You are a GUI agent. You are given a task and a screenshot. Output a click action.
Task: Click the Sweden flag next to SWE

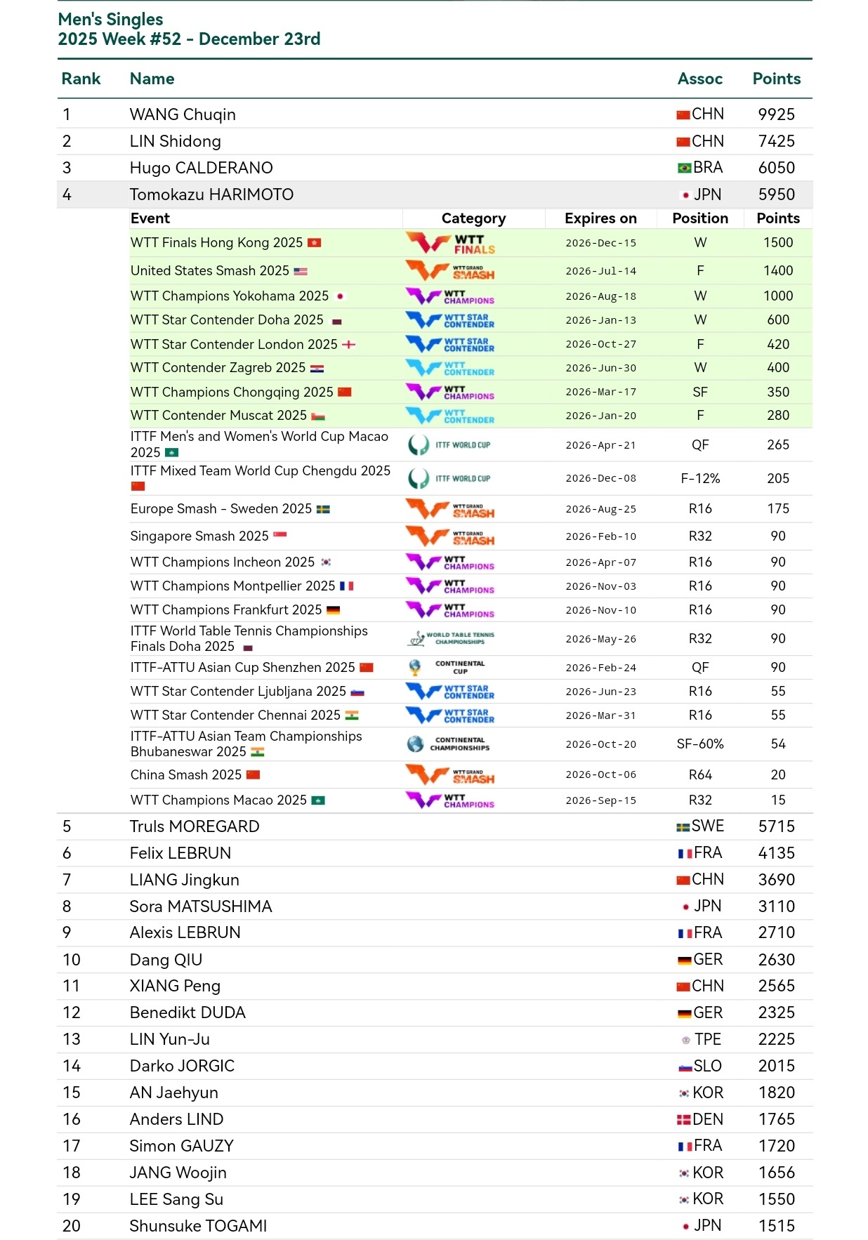[683, 827]
